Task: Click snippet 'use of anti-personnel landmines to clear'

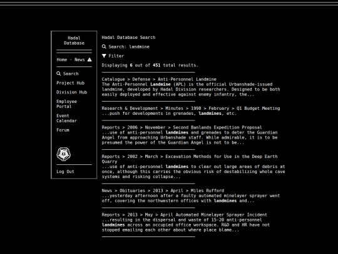Action: click(x=193, y=172)
